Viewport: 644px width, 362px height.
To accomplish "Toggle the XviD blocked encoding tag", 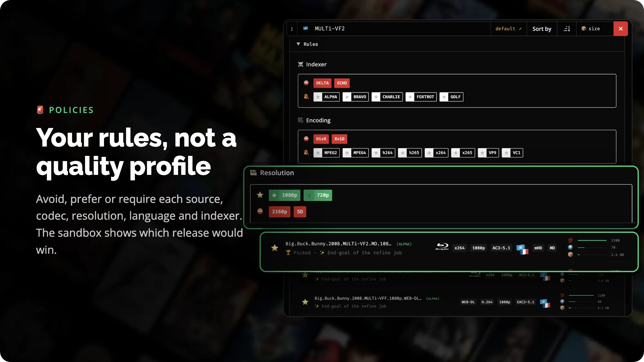I will click(x=339, y=139).
